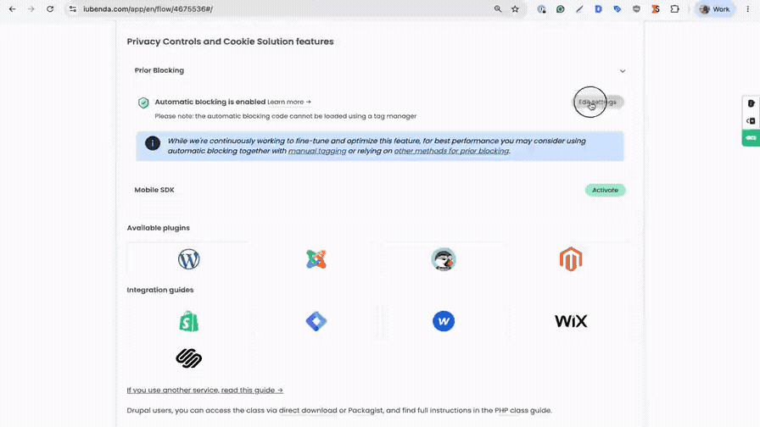The image size is (760, 427).
Task: Open the manual tagging link
Action: [317, 151]
